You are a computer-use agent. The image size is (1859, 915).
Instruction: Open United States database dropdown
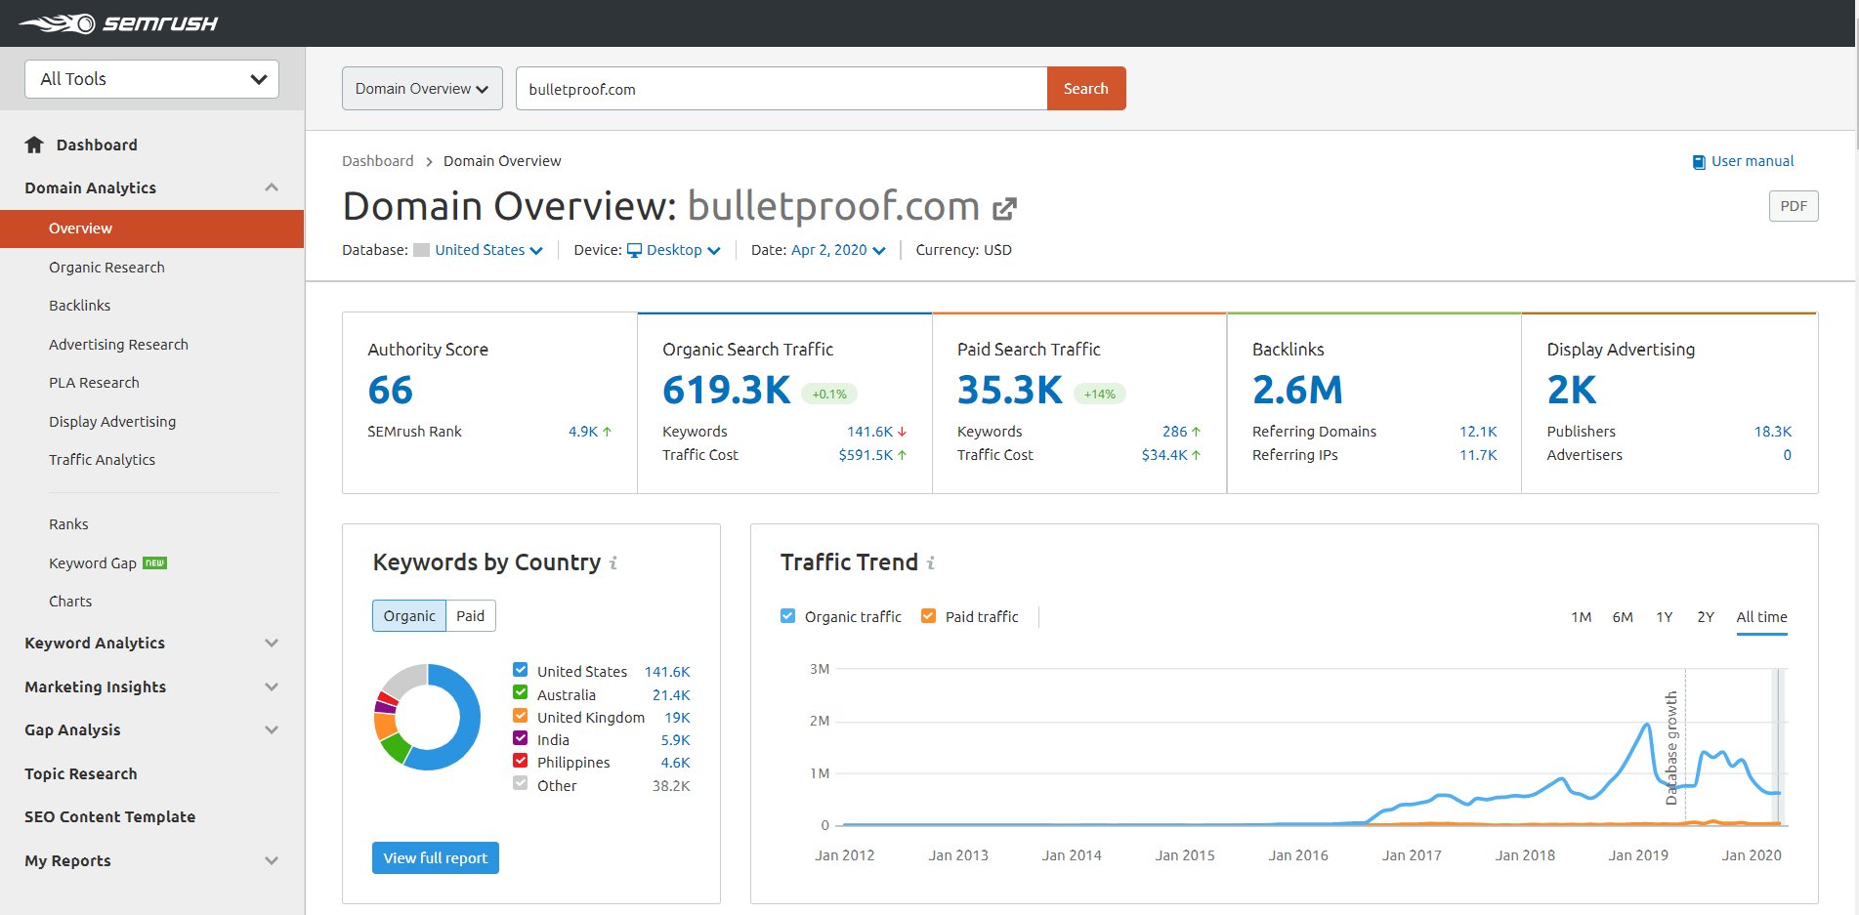tap(488, 250)
